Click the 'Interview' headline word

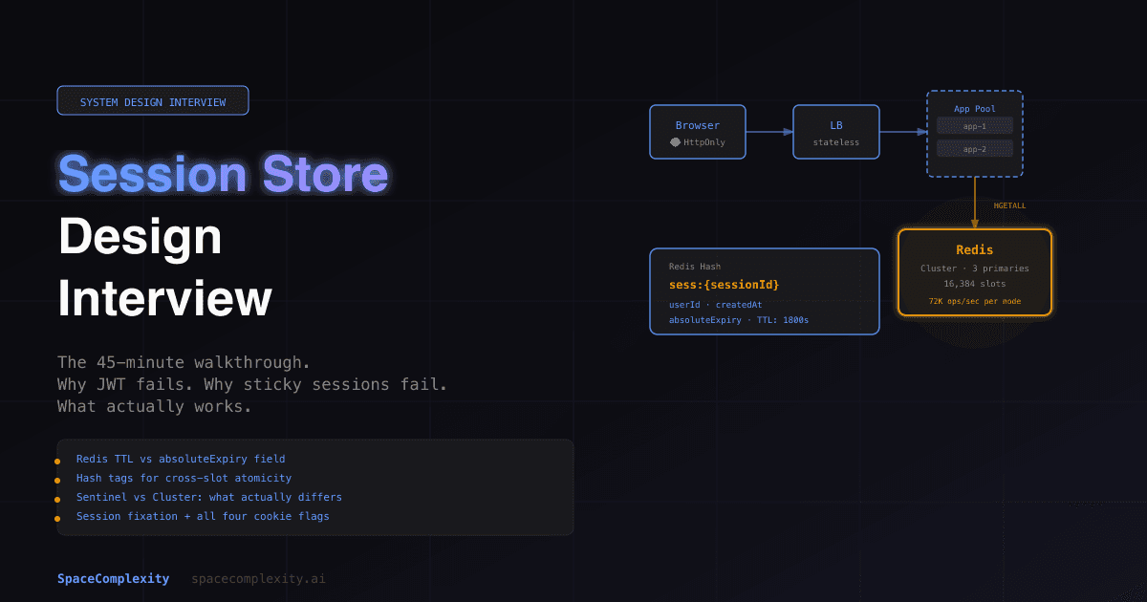(165, 299)
